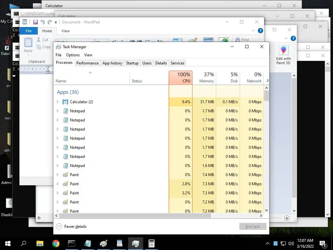333x250 pixels.
Task: Expand the Calculator (2) process group
Action: (x=57, y=102)
